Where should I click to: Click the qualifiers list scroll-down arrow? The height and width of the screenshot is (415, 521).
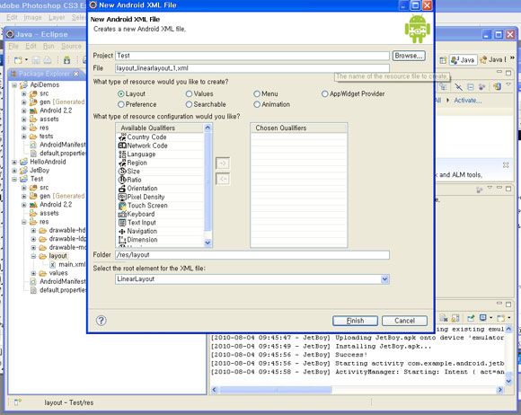pos(208,243)
